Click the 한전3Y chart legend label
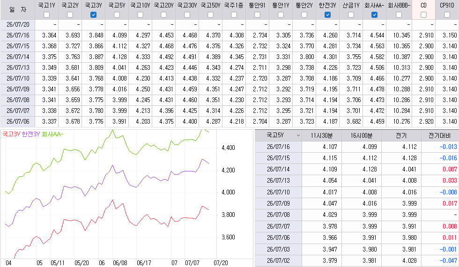The height and width of the screenshot is (267, 459). (x=31, y=134)
